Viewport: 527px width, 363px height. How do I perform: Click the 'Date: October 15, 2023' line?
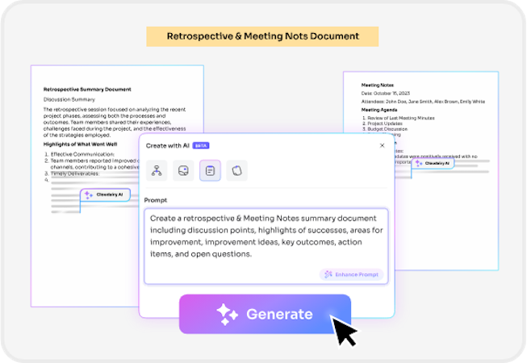pyautogui.click(x=386, y=94)
